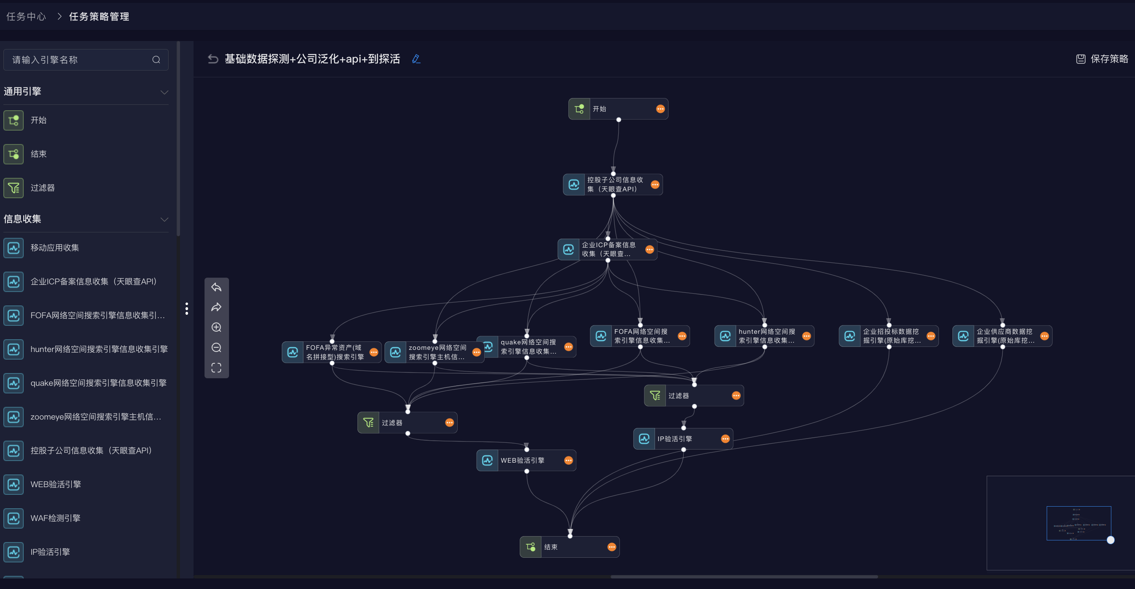Click the engine name search input
The image size is (1135, 589).
click(86, 60)
